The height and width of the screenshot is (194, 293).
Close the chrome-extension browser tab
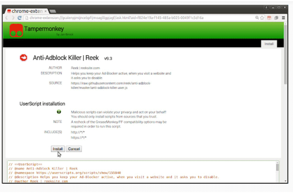click(x=45, y=11)
